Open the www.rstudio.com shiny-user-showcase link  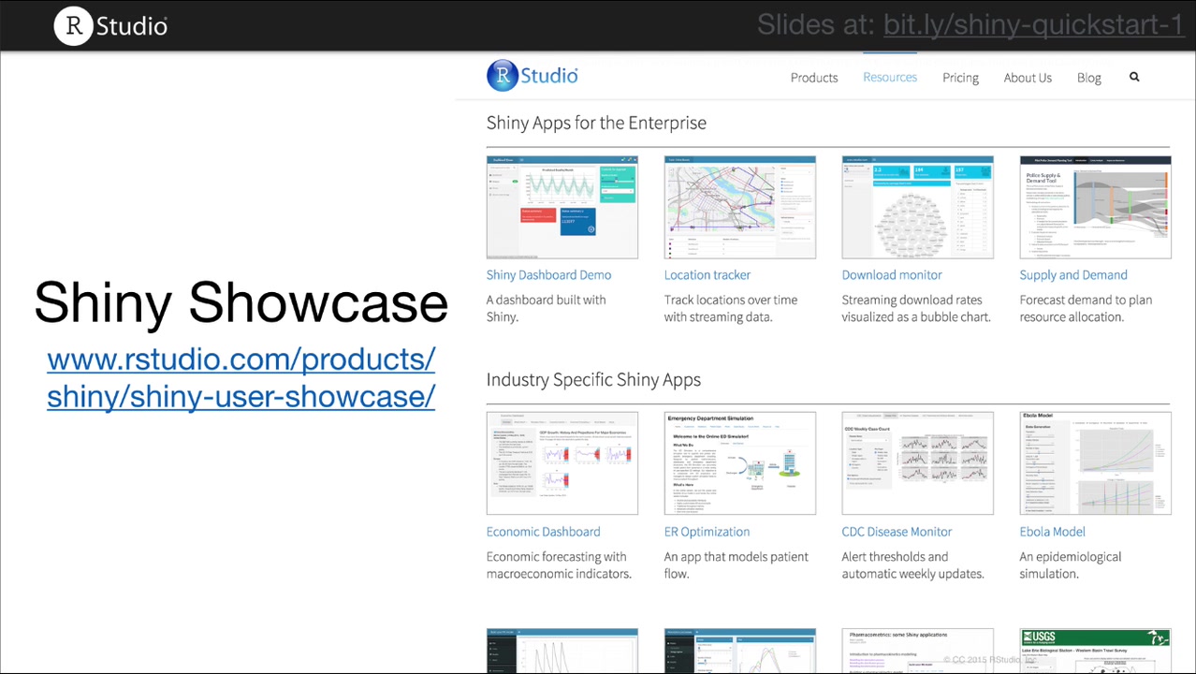(x=241, y=377)
